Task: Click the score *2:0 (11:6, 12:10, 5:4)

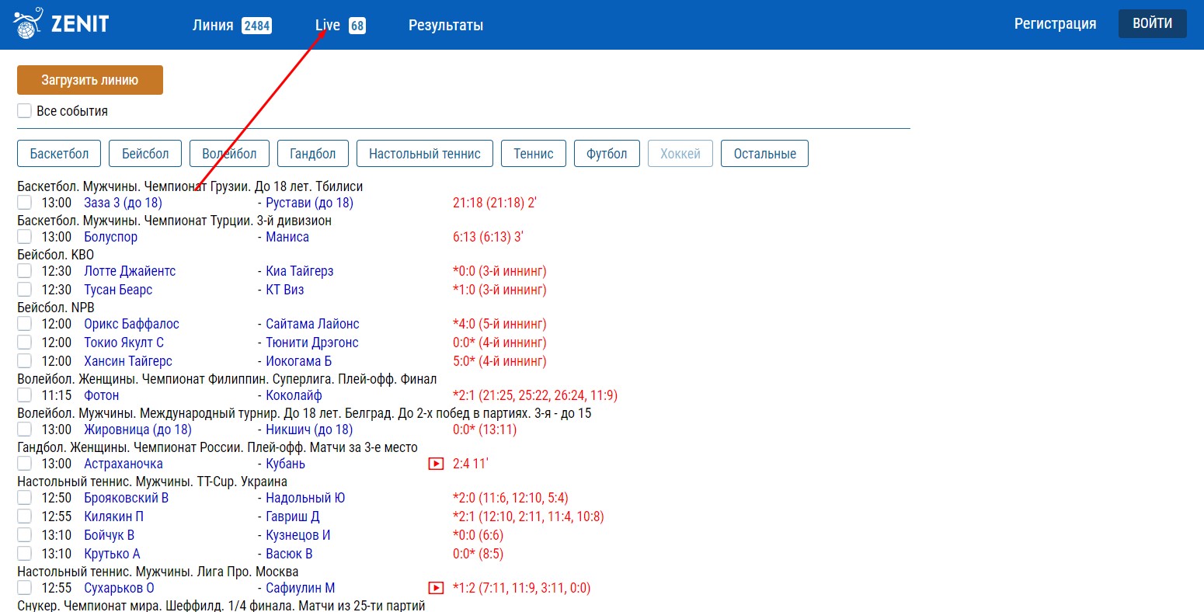Action: click(510, 498)
